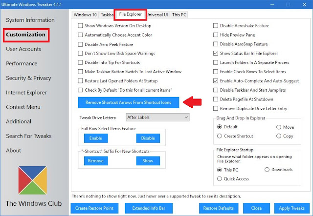Close the window with the title bar X
The height and width of the screenshot is (216, 313).
tap(304, 4)
